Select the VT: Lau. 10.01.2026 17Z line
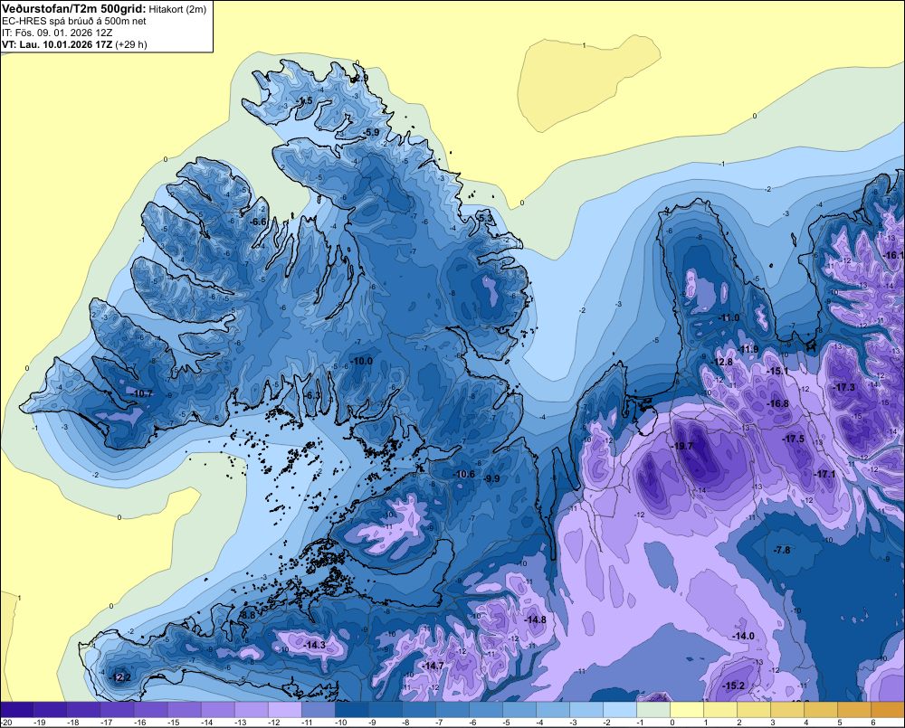This screenshot has width=905, height=728. 74,44
